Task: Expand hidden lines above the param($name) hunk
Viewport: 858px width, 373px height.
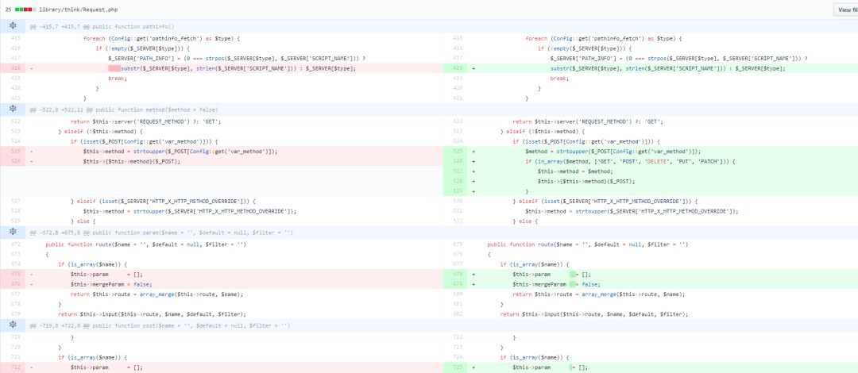Action: (13, 233)
